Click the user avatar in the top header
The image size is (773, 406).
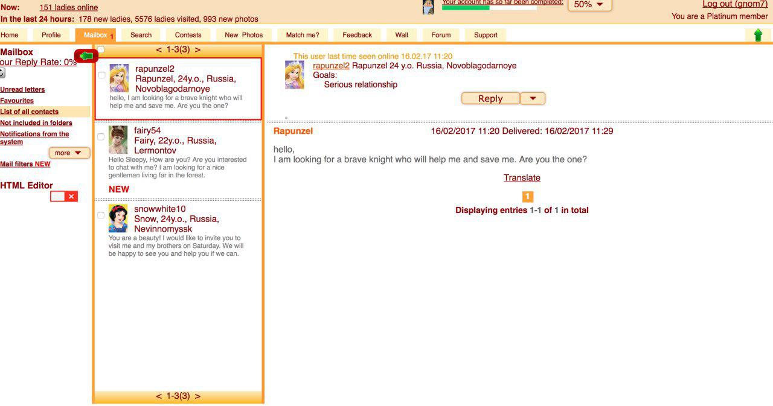click(x=428, y=7)
